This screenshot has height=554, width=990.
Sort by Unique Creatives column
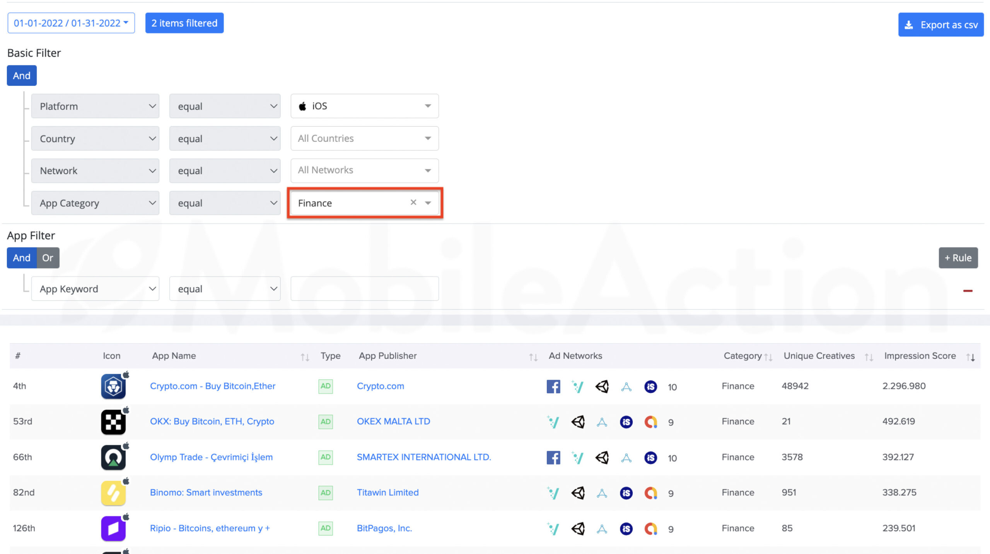click(x=869, y=357)
